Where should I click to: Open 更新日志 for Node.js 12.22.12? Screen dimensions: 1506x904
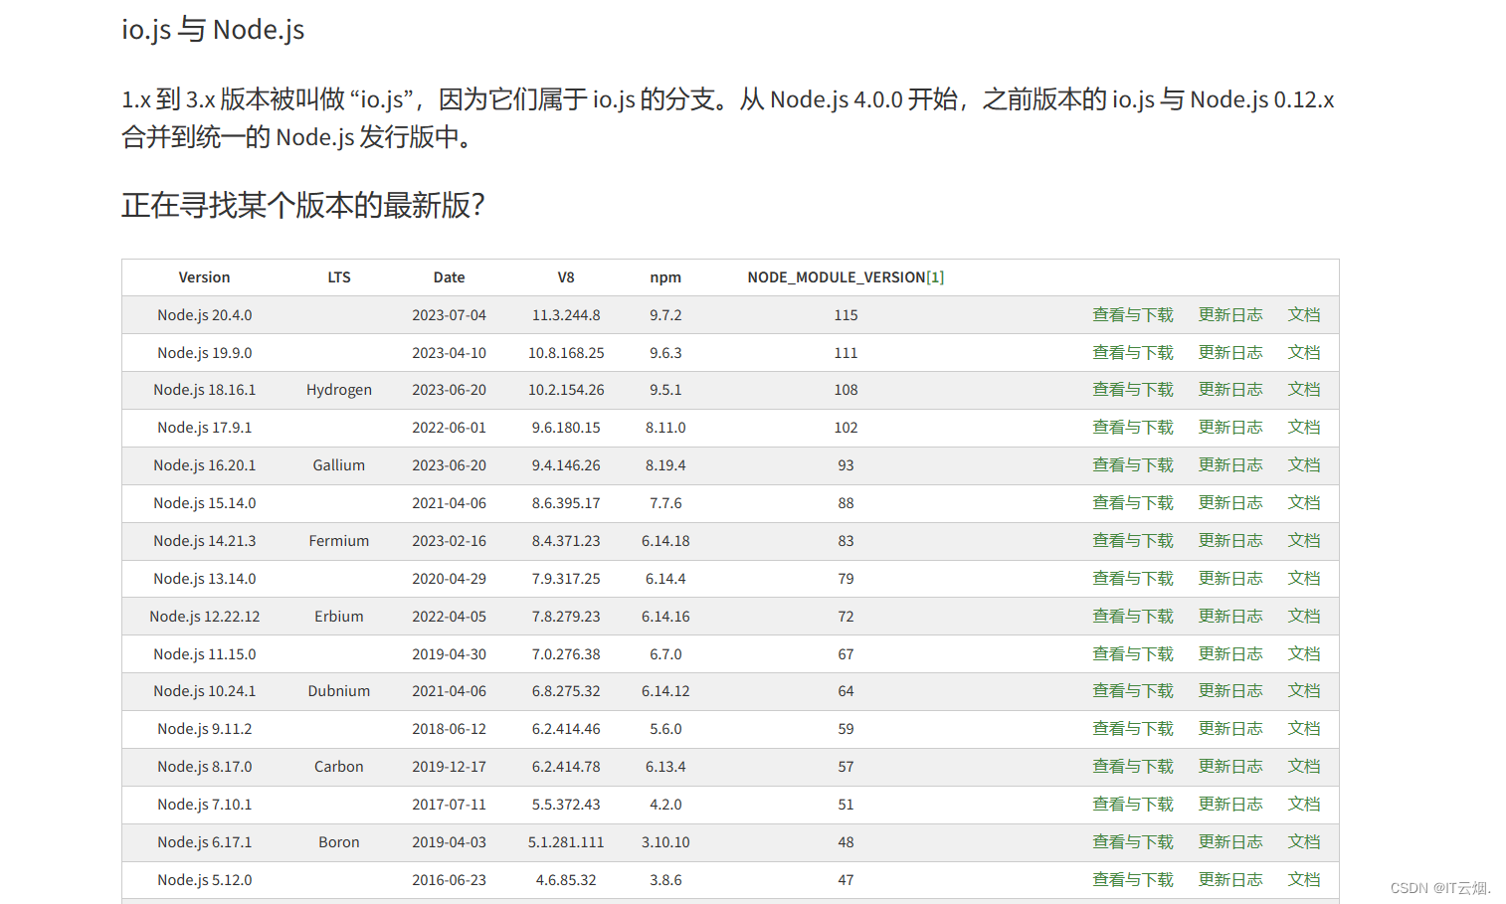[x=1230, y=617]
